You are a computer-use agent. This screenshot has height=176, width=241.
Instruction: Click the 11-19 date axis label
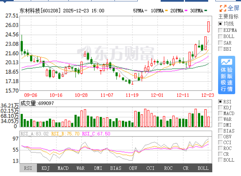click(x=132, y=95)
